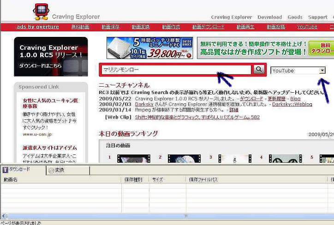Click the Darksky author link
334x225 pixels.
[144, 104]
